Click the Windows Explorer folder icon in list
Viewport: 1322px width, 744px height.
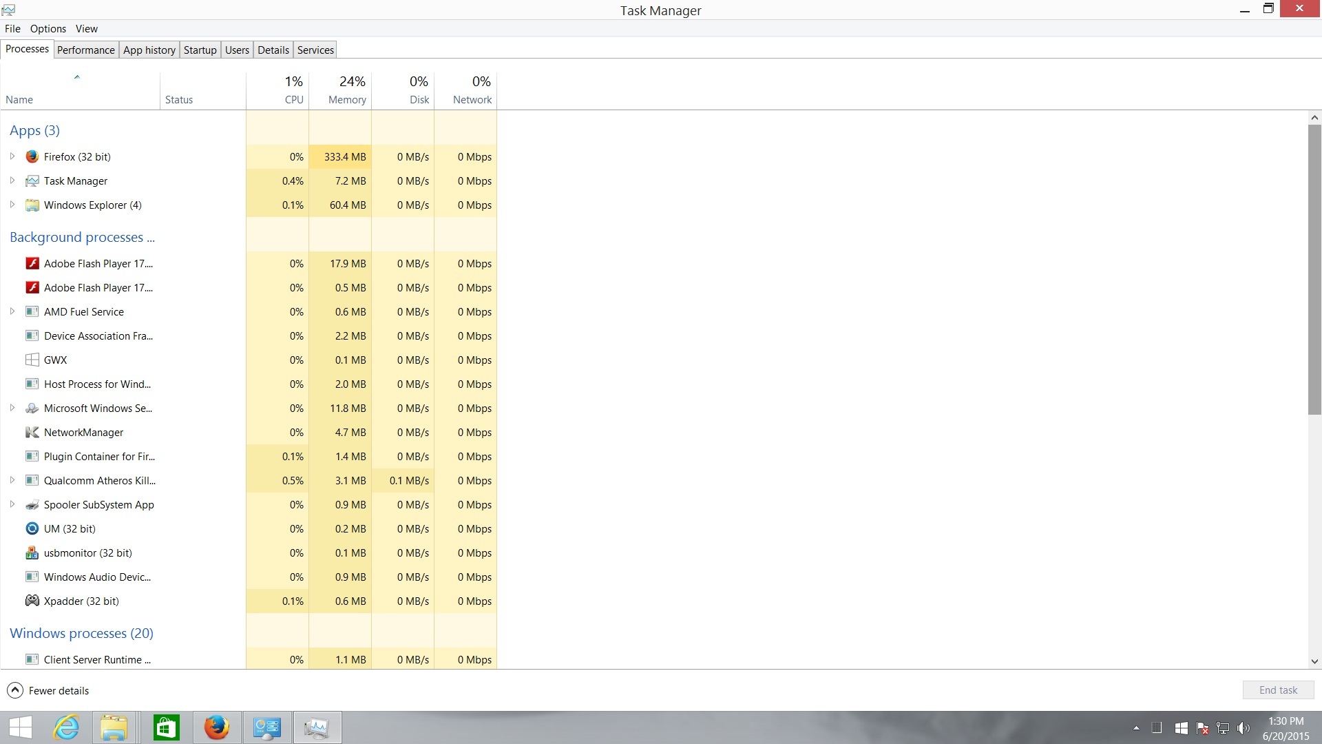click(32, 205)
